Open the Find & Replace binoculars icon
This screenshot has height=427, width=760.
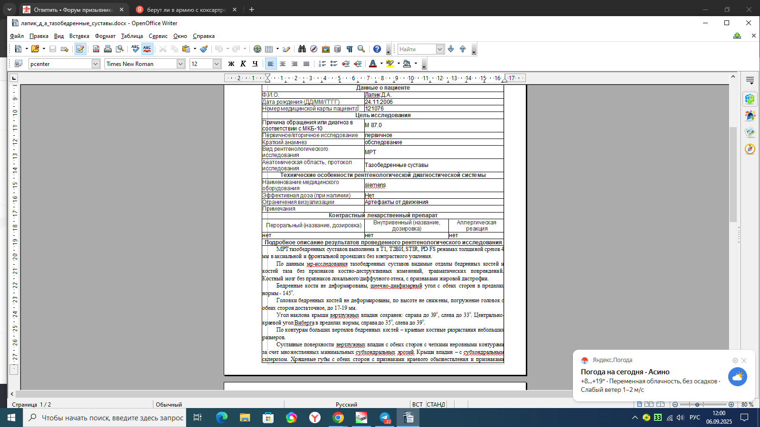tap(302, 49)
